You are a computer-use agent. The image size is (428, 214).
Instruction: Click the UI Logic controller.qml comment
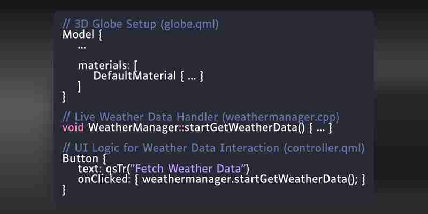(213, 148)
